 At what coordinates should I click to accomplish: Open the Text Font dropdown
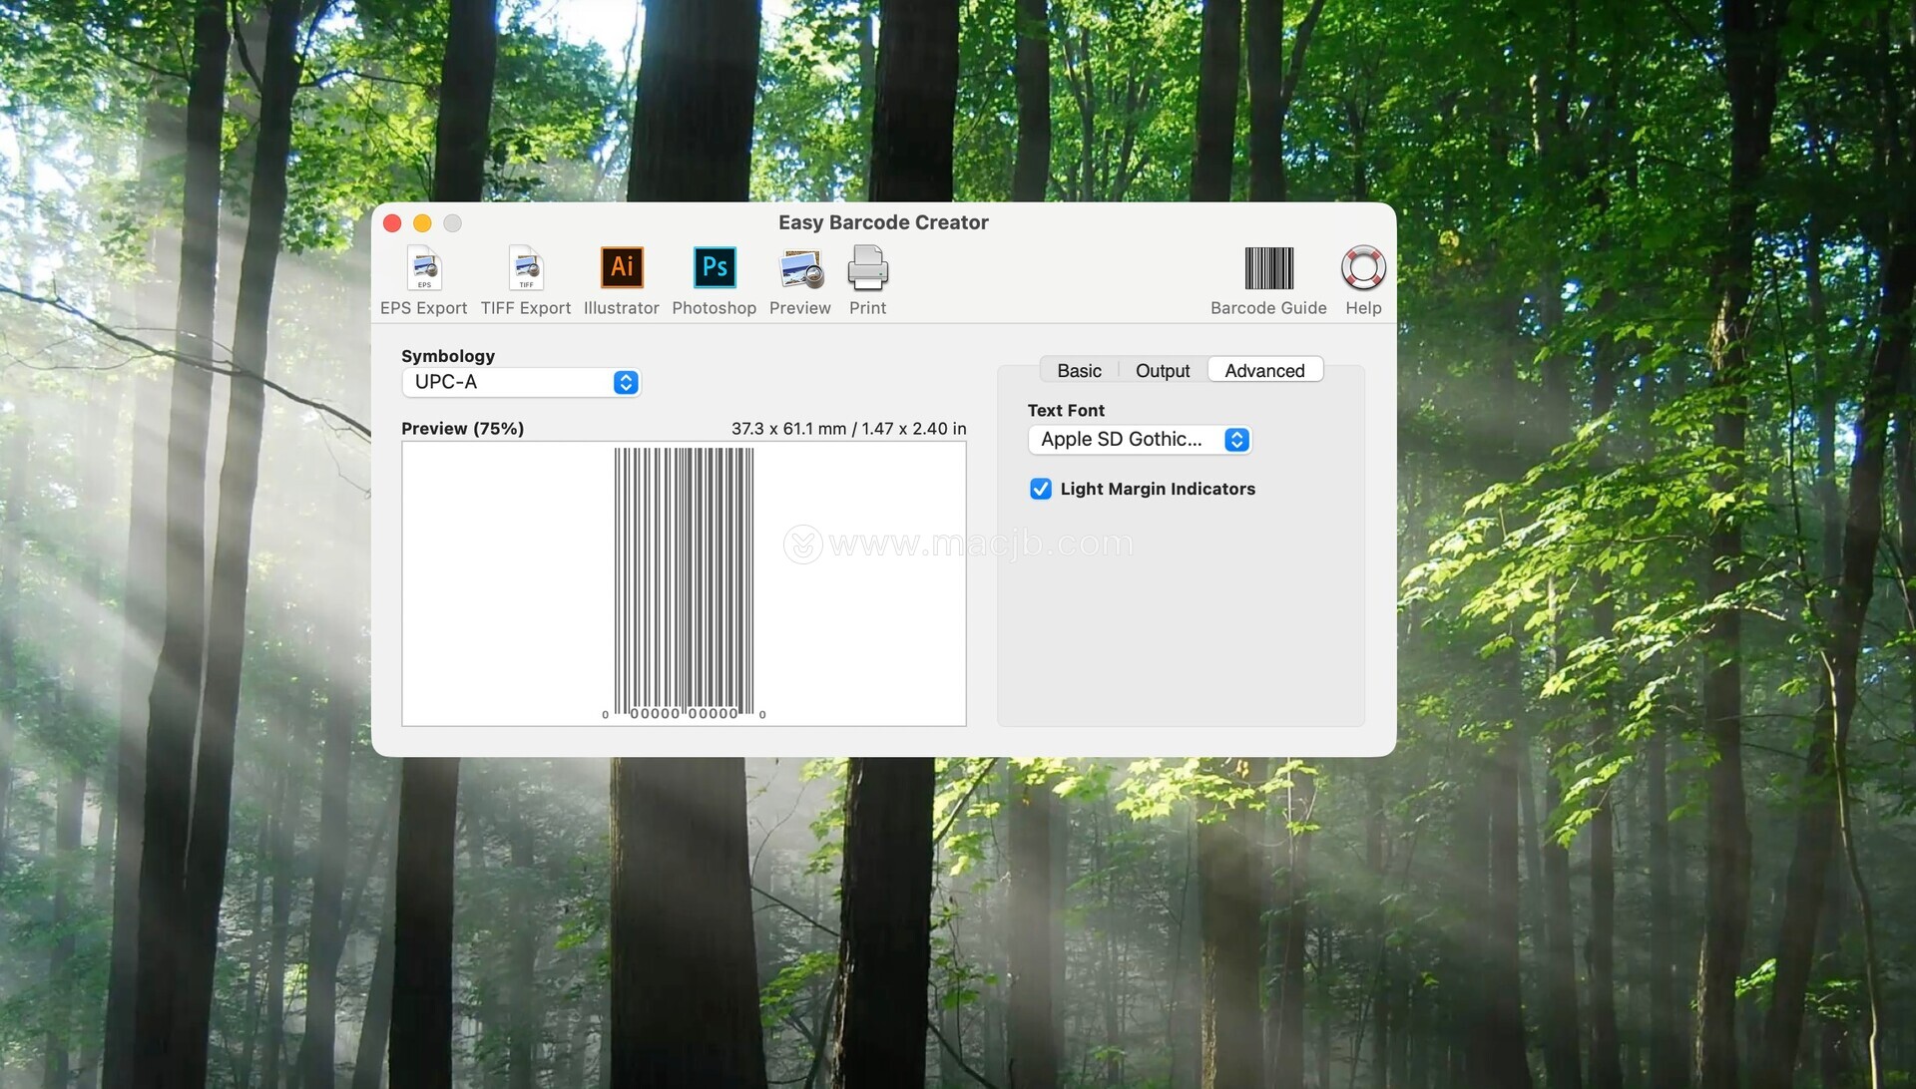1139,440
